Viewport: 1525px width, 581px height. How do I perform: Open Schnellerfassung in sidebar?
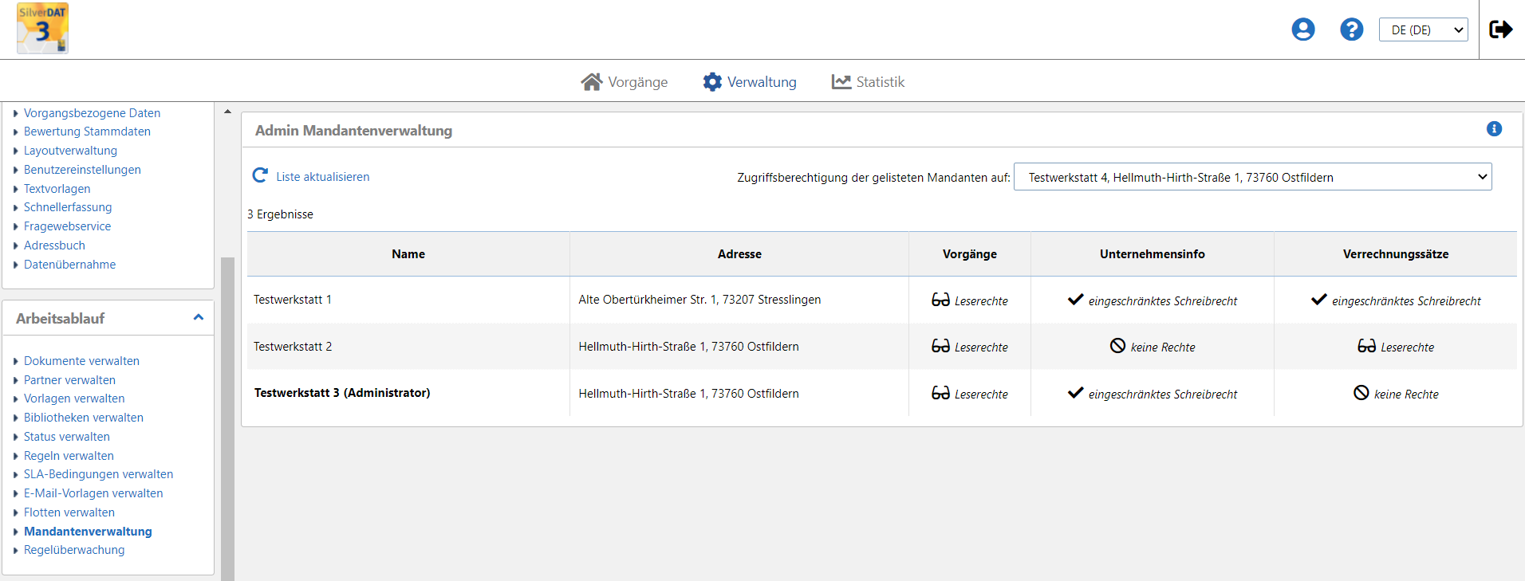(x=68, y=207)
